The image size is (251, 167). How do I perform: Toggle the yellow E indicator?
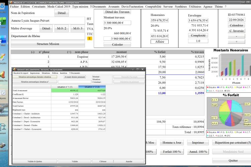coord(90,38)
